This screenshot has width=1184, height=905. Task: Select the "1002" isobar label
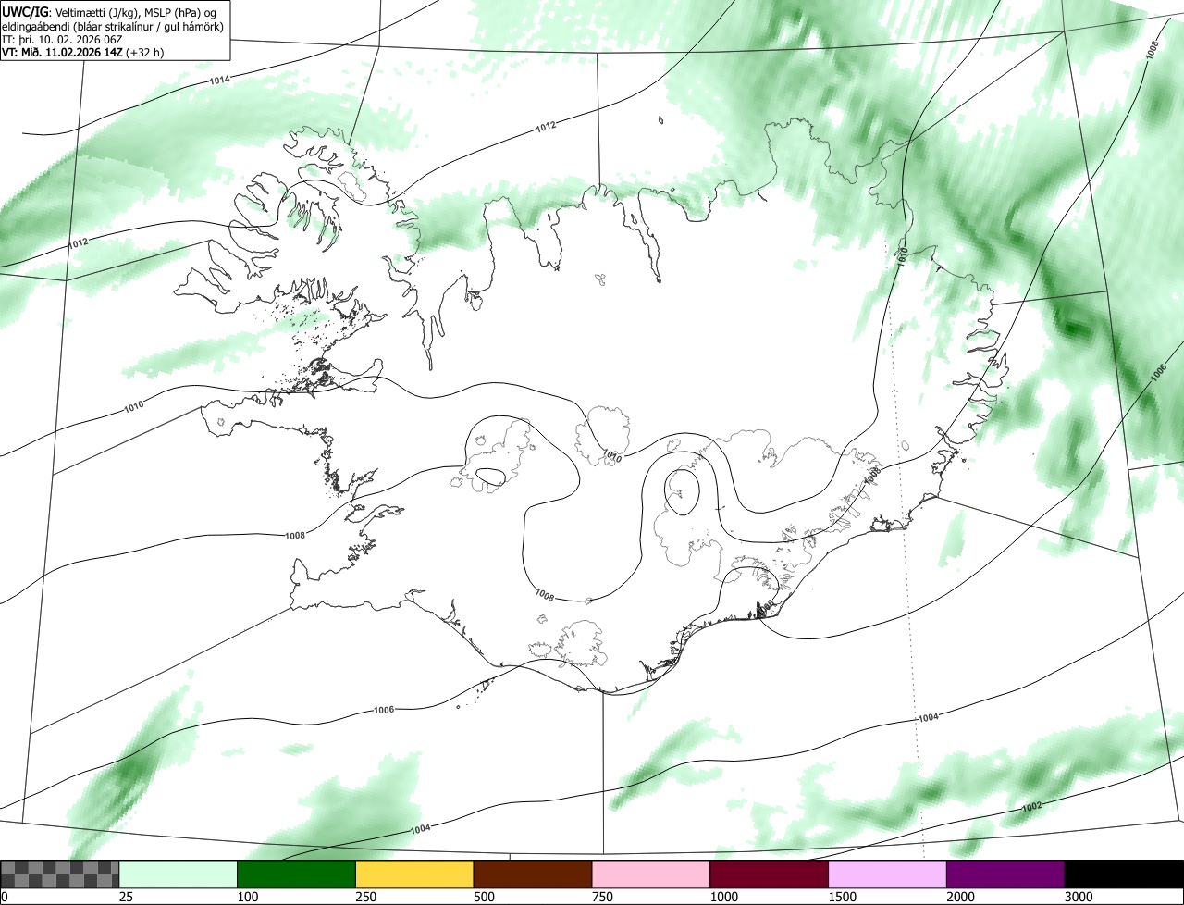[x=1032, y=807]
